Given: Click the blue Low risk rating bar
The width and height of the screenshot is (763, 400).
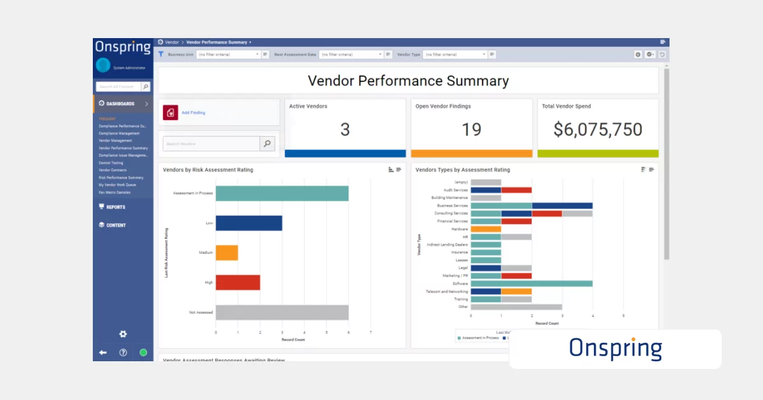Looking at the screenshot, I should pos(249,223).
